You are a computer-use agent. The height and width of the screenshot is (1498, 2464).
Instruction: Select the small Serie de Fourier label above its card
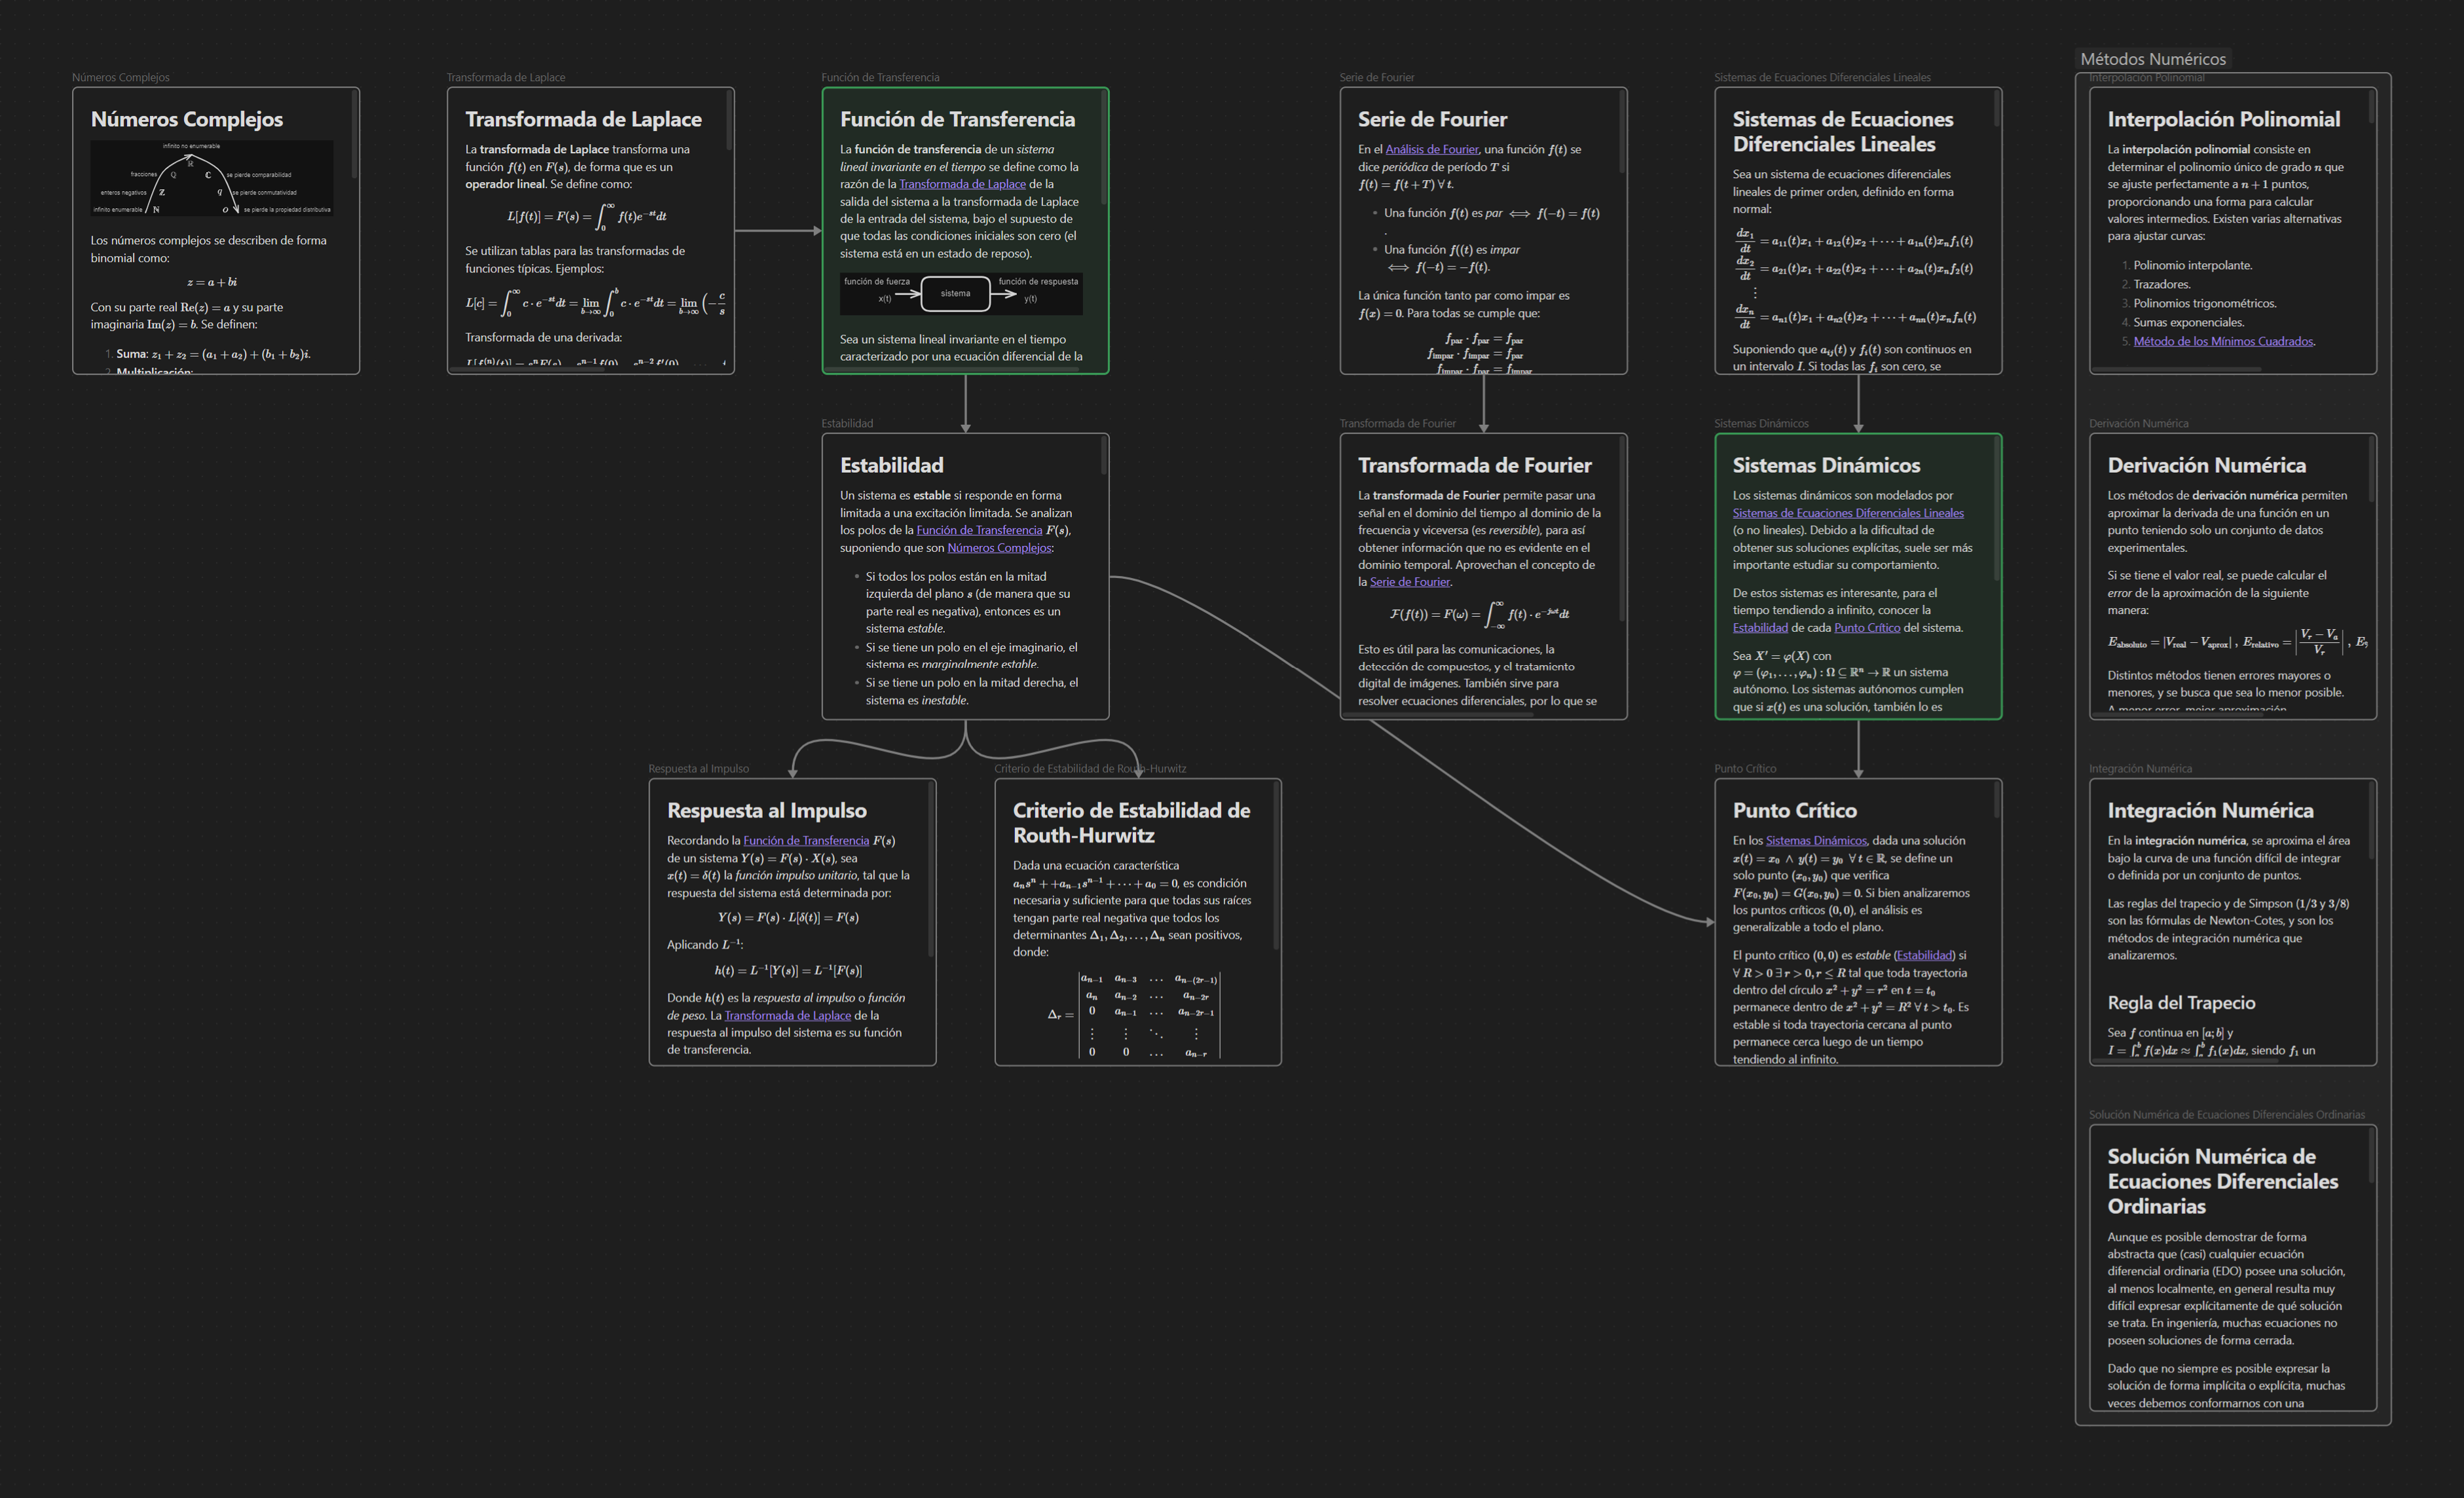pos(1377,78)
